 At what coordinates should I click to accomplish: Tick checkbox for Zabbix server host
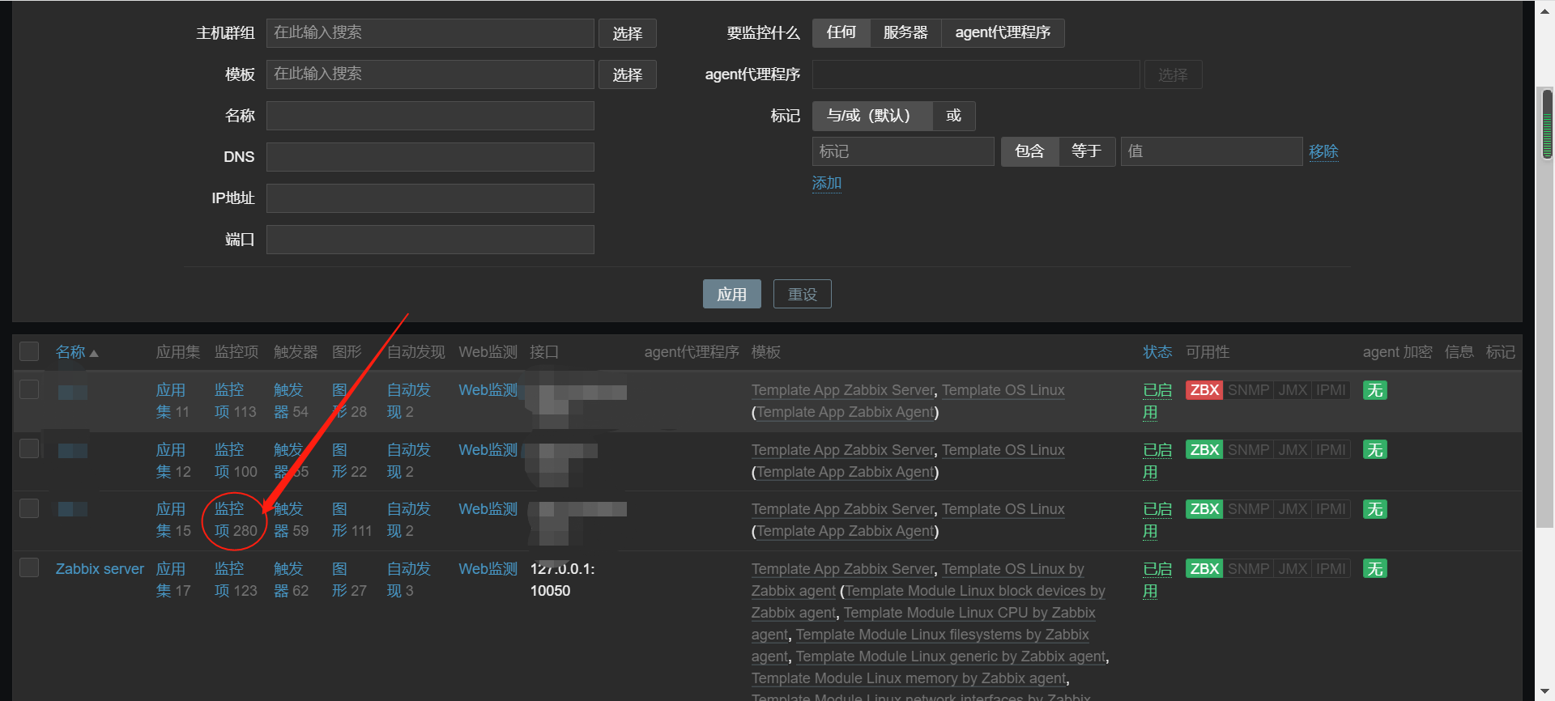[x=29, y=567]
